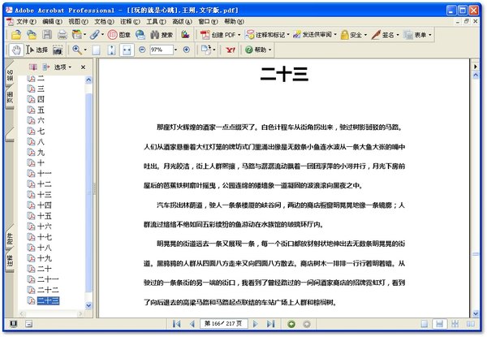
Task: Click the zoom out minus button
Action: pyautogui.click(x=142, y=50)
